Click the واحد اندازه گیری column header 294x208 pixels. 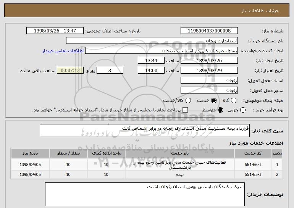(x=106, y=153)
